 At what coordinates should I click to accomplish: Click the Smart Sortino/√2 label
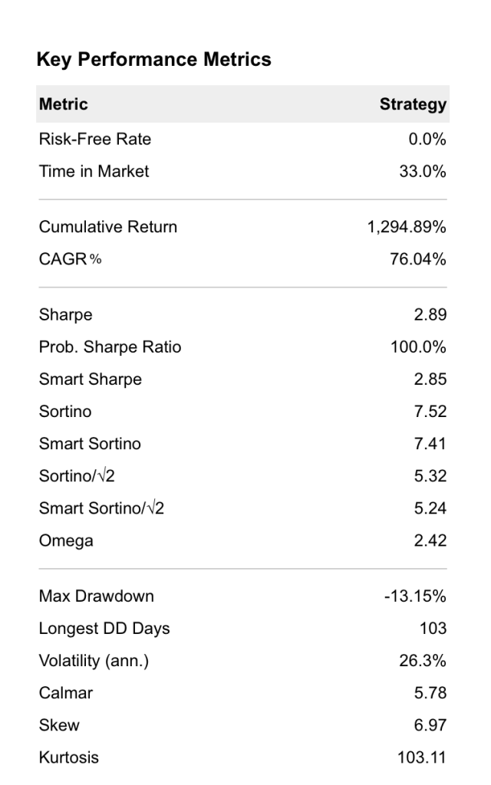(101, 508)
